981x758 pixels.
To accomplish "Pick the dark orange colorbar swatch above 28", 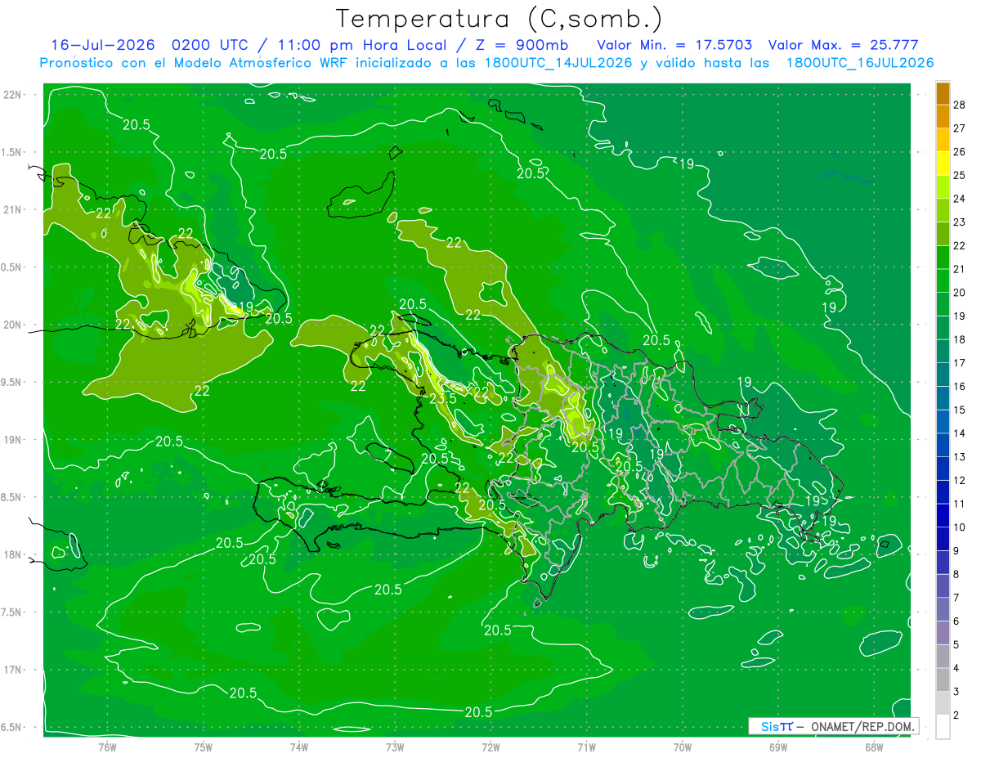I will click(x=943, y=93).
